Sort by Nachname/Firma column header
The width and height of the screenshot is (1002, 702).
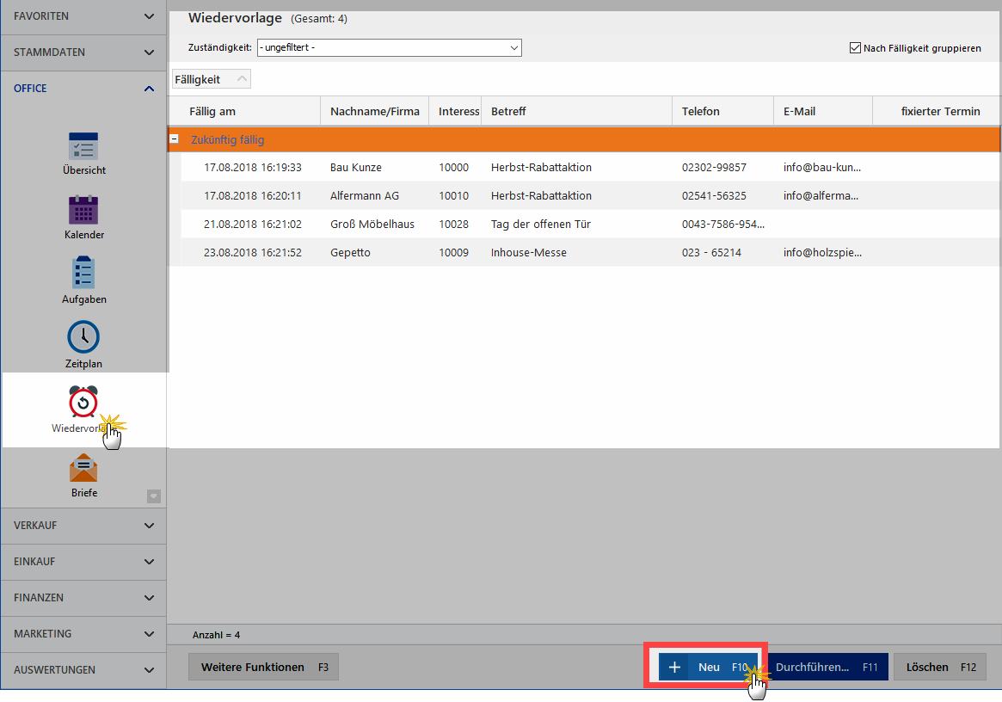[x=374, y=111]
